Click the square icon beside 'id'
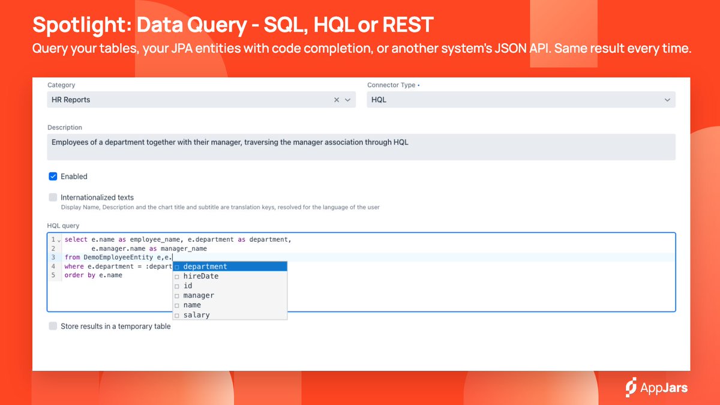The height and width of the screenshot is (405, 720). pos(177,286)
